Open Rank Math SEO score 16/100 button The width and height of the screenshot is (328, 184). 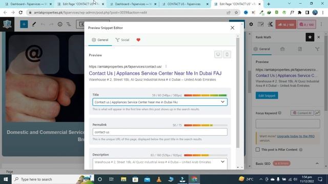[286, 25]
